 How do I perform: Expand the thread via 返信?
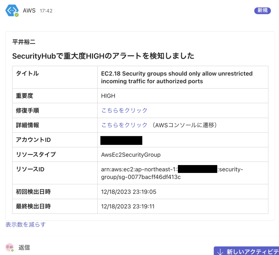coord(24,247)
